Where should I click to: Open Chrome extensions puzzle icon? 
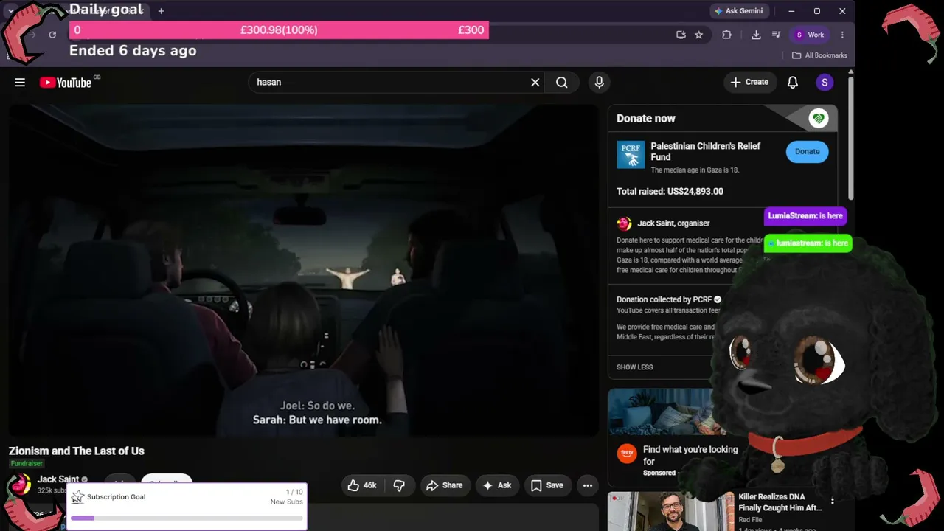click(x=726, y=35)
